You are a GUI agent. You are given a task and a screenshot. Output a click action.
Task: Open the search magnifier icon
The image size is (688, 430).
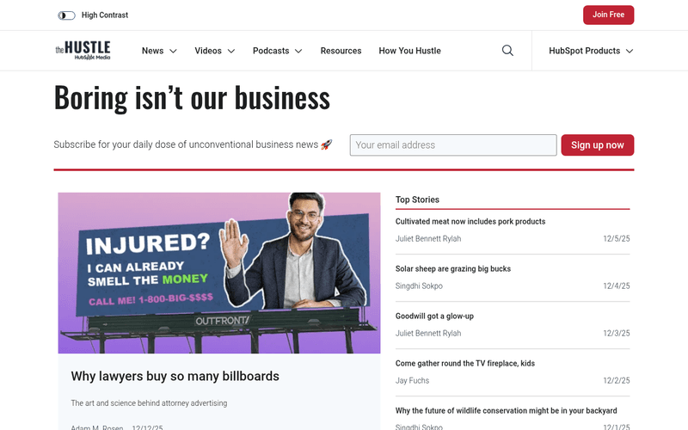[507, 51]
